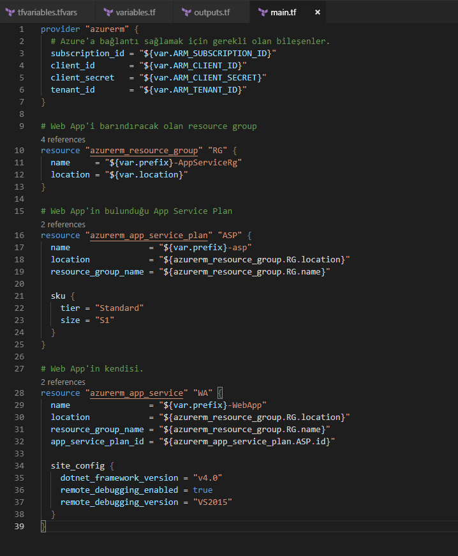Open the 4 references code lens
The width and height of the screenshot is (458, 556).
click(63, 139)
